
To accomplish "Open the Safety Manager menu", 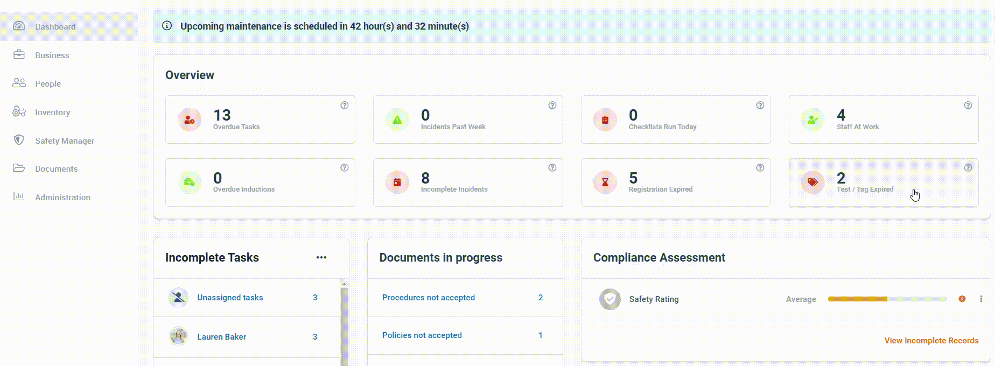I will pyautogui.click(x=65, y=140).
